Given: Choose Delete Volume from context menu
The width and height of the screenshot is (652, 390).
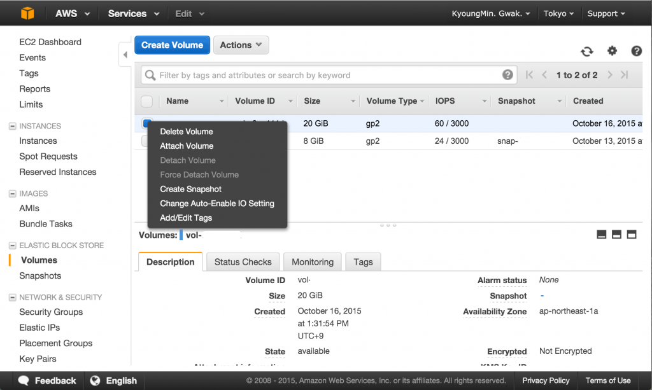Looking at the screenshot, I should (x=187, y=132).
